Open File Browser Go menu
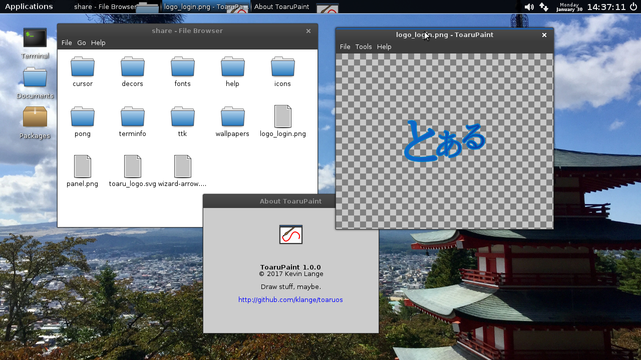 click(x=82, y=42)
